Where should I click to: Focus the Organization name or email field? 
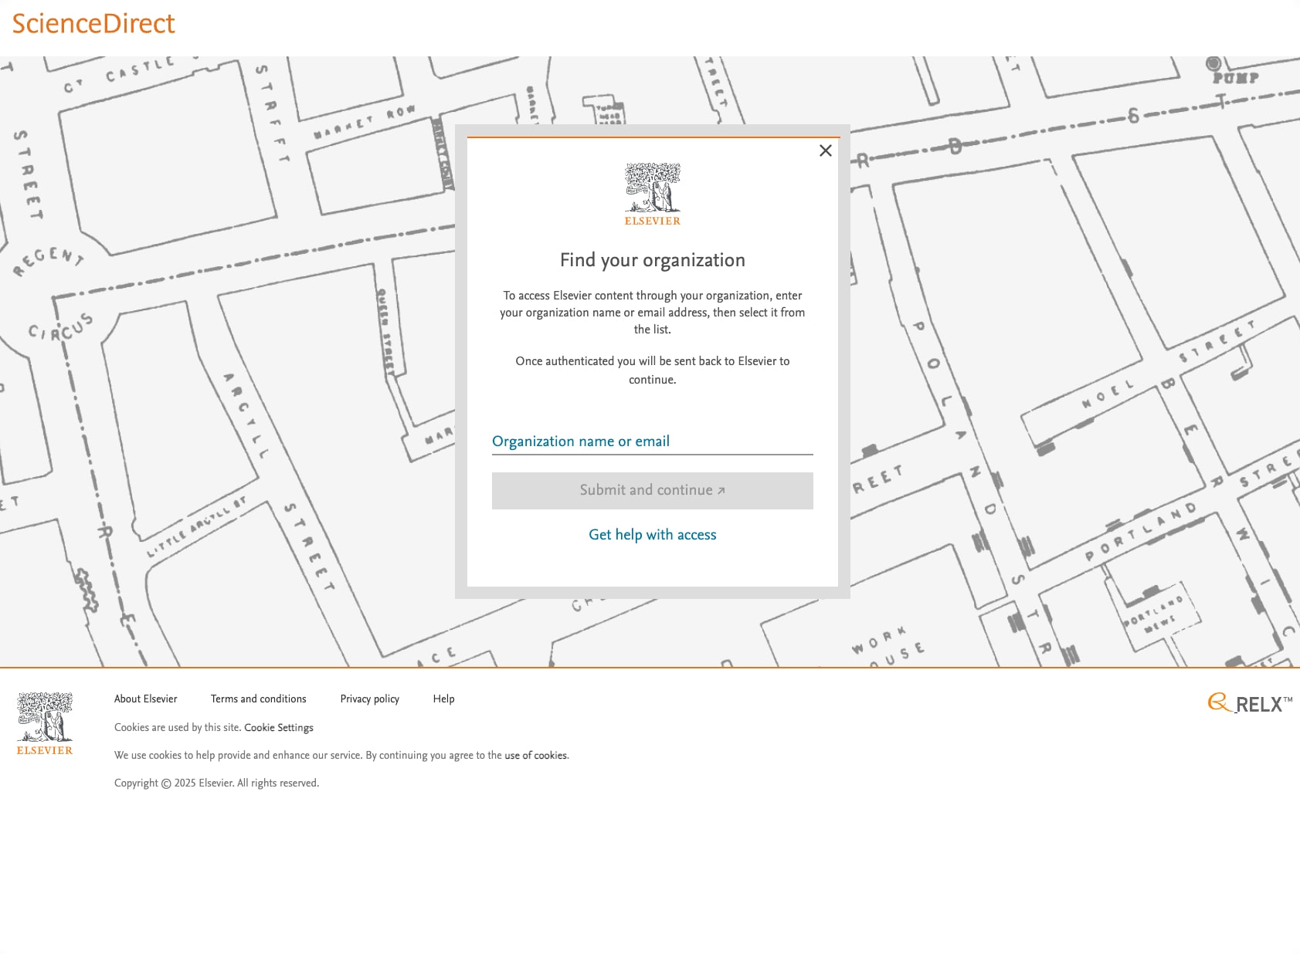pos(653,441)
